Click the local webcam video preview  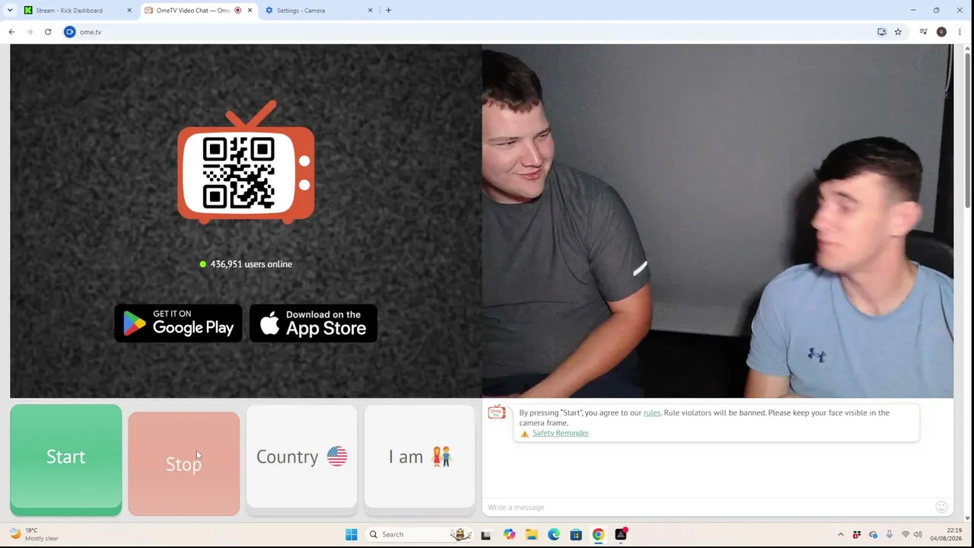pyautogui.click(x=718, y=221)
